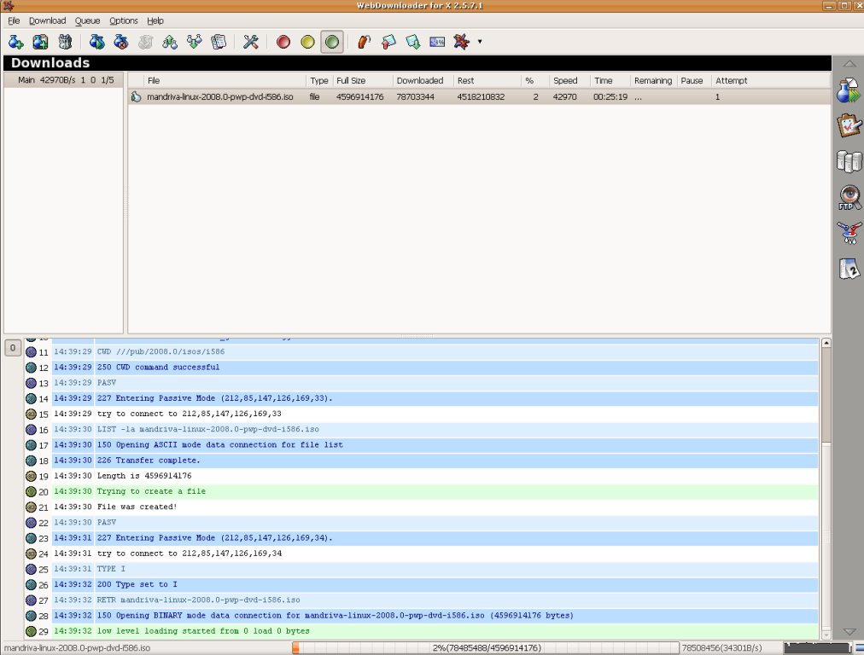Open preferences via wrench and screwdriver icon
This screenshot has height=655, width=864.
point(251,42)
